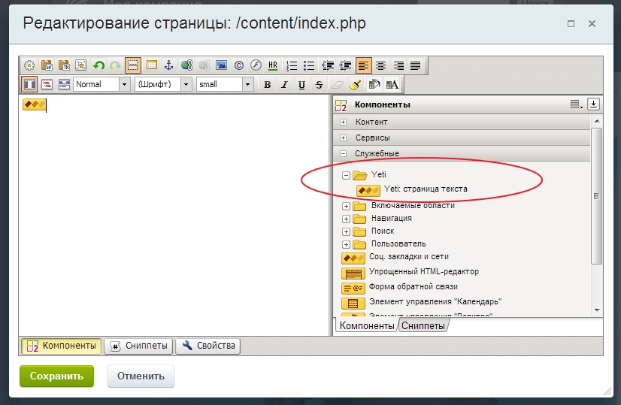
Task: Select Yeti: страница текста component
Action: (x=412, y=189)
